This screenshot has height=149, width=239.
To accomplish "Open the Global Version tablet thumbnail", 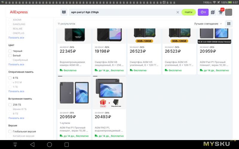I will (214, 36).
